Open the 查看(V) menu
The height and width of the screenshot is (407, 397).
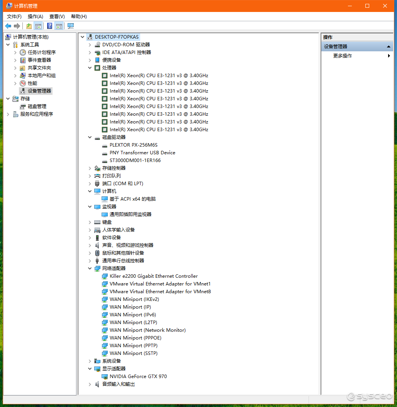tap(57, 16)
